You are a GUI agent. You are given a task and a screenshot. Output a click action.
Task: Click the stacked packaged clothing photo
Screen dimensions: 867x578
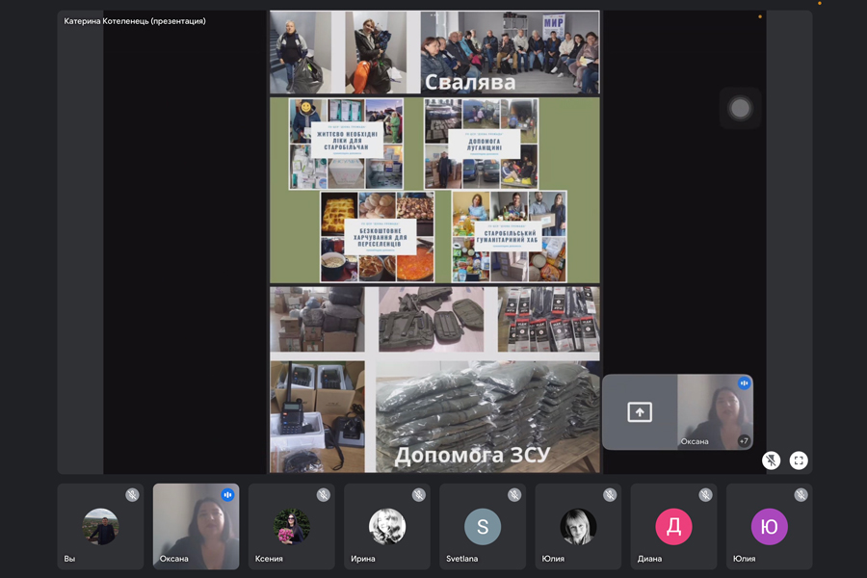[487, 416]
